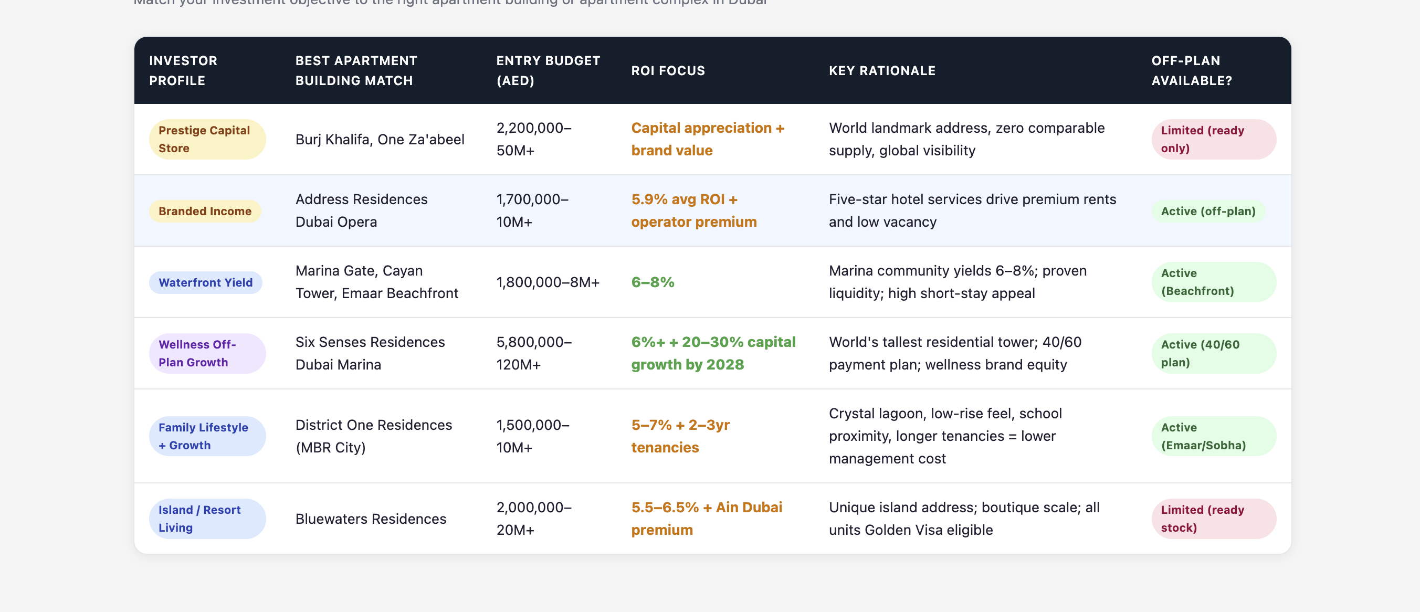Select the Prestige Capital Store badge
1420x612 pixels.
pos(207,140)
